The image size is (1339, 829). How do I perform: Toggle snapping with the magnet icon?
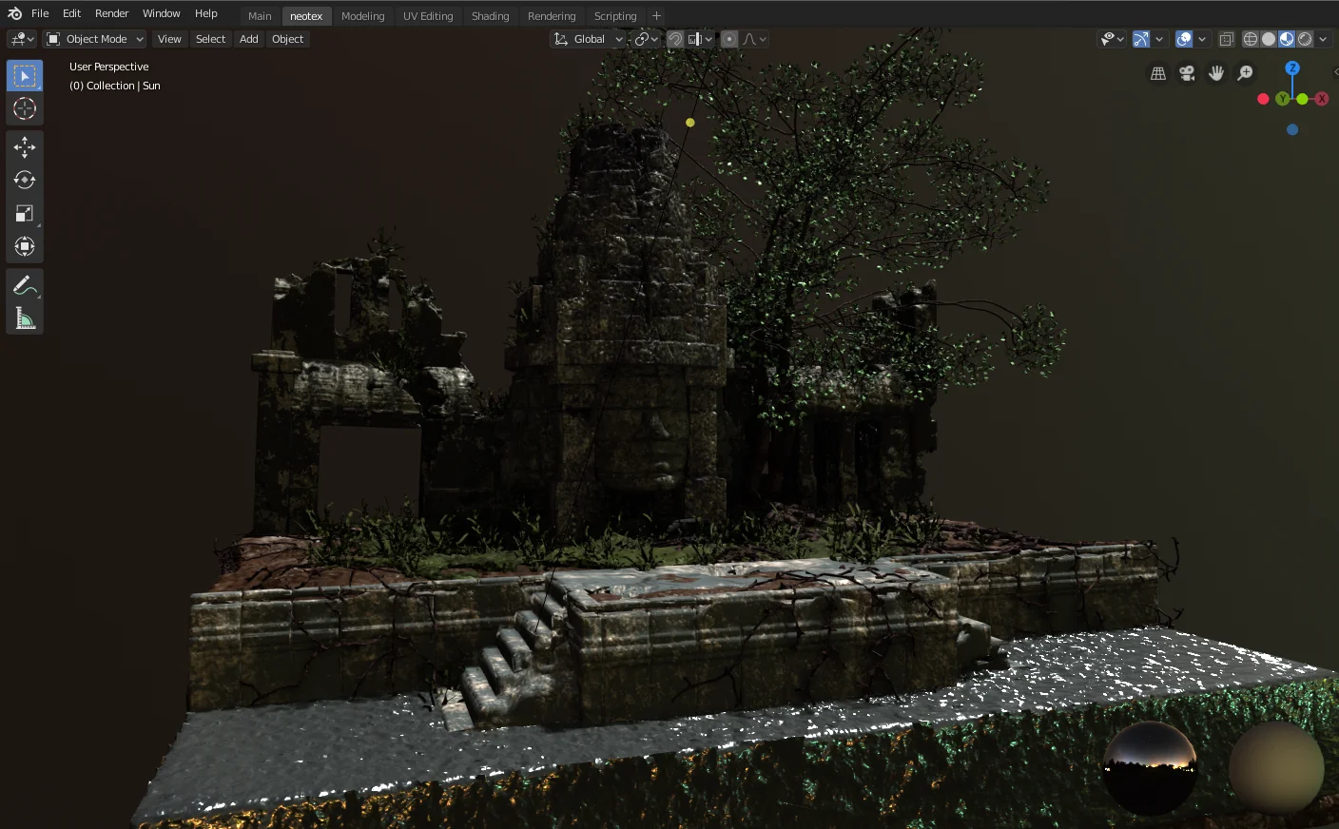[674, 39]
